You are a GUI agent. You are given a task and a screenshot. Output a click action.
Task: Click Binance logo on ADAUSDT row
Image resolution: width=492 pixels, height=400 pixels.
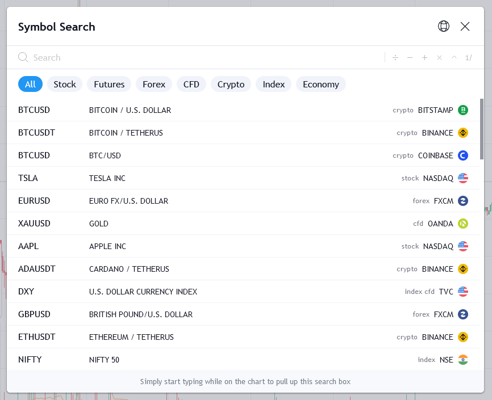coord(463,269)
